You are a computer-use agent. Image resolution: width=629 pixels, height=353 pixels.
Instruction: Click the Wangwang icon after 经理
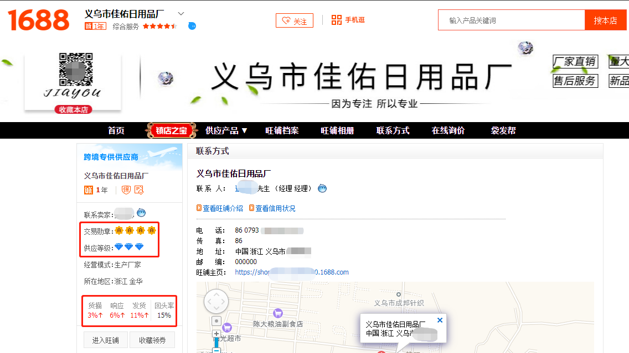322,188
